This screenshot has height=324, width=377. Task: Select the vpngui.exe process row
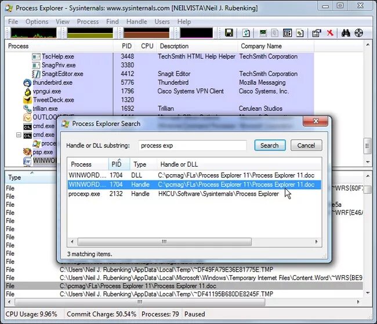tap(159, 91)
